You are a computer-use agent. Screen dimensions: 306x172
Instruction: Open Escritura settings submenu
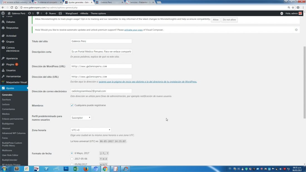click(6, 99)
